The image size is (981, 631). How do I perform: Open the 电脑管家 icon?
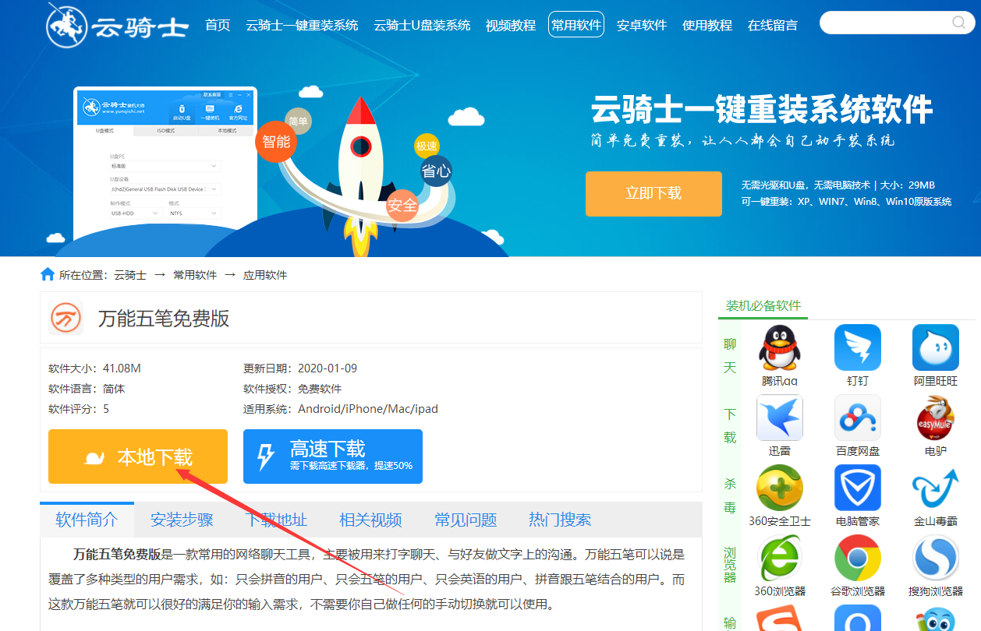[858, 488]
